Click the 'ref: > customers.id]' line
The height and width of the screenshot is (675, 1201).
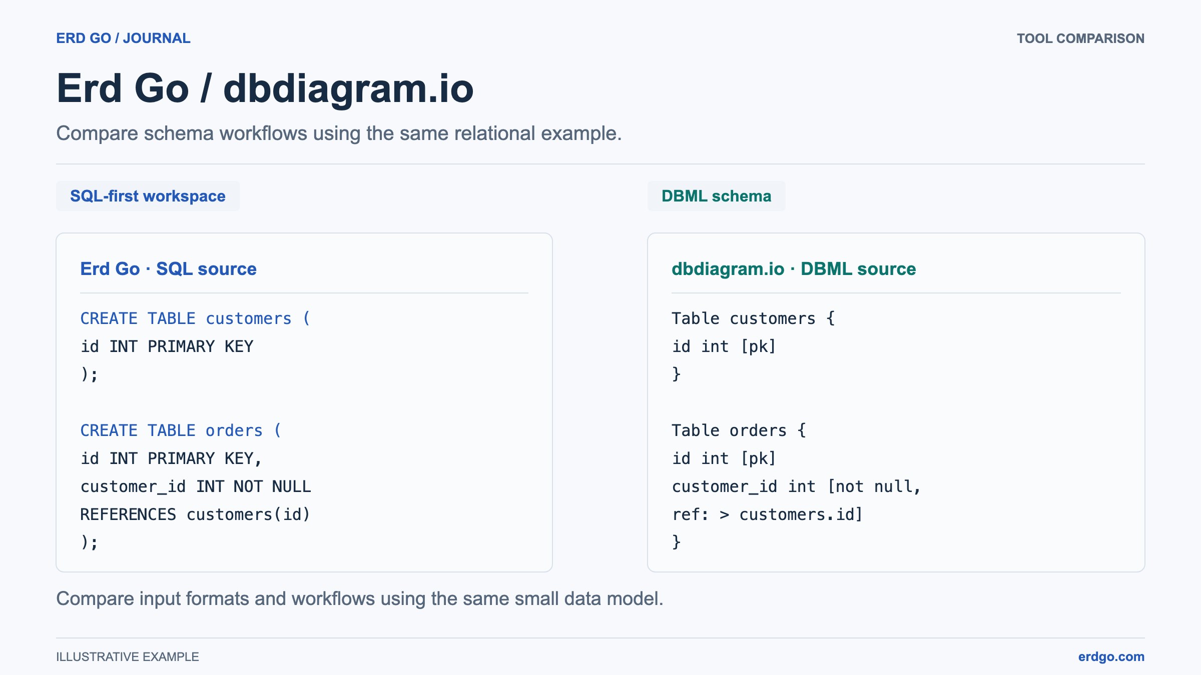pyautogui.click(x=767, y=514)
